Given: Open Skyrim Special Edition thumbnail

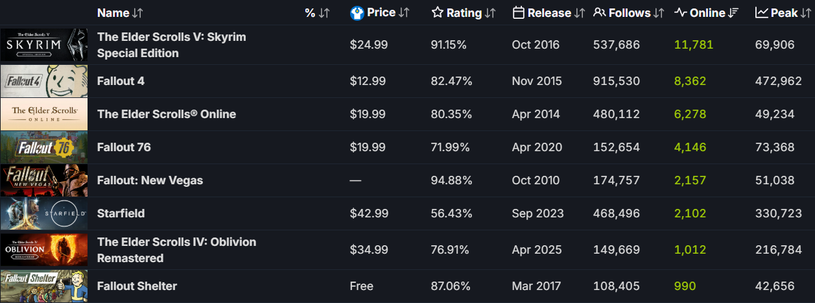Looking at the screenshot, I should tap(44, 45).
